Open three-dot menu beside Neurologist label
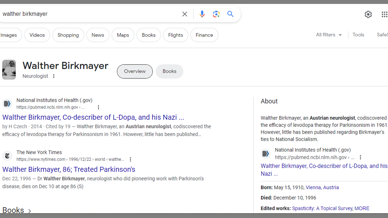The height and width of the screenshot is (218, 388). click(54, 76)
